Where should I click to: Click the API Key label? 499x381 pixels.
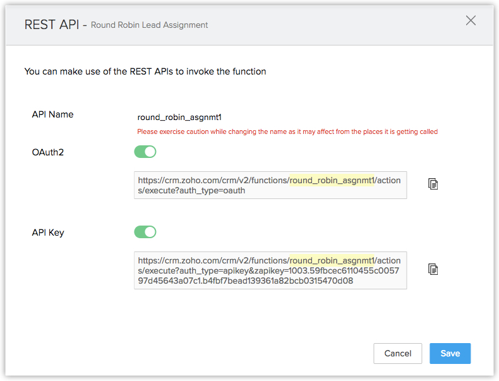coord(48,232)
